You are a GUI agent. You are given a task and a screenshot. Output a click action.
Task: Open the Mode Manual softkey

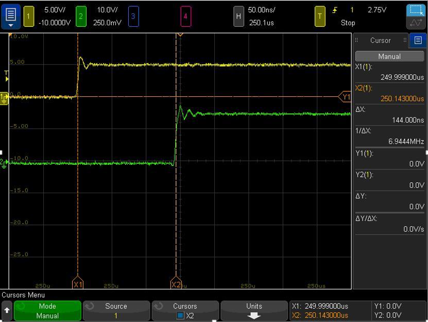pyautogui.click(x=47, y=311)
